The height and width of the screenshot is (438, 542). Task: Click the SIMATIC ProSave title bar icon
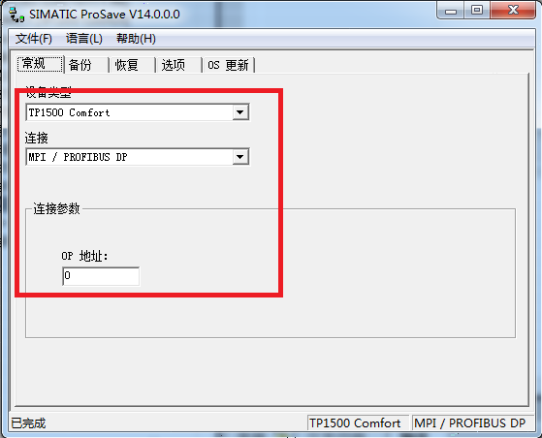point(16,15)
